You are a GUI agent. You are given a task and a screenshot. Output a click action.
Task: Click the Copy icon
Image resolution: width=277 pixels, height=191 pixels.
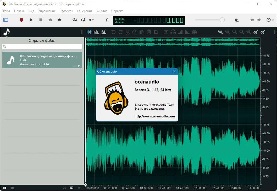click(135, 32)
